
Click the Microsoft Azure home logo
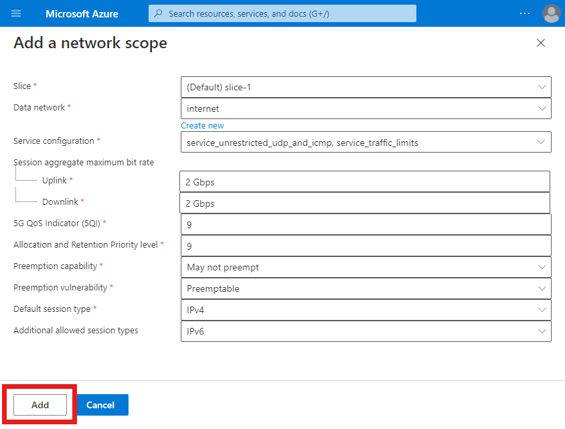[82, 13]
